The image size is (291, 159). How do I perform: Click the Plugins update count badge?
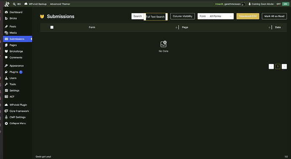tap(21, 72)
